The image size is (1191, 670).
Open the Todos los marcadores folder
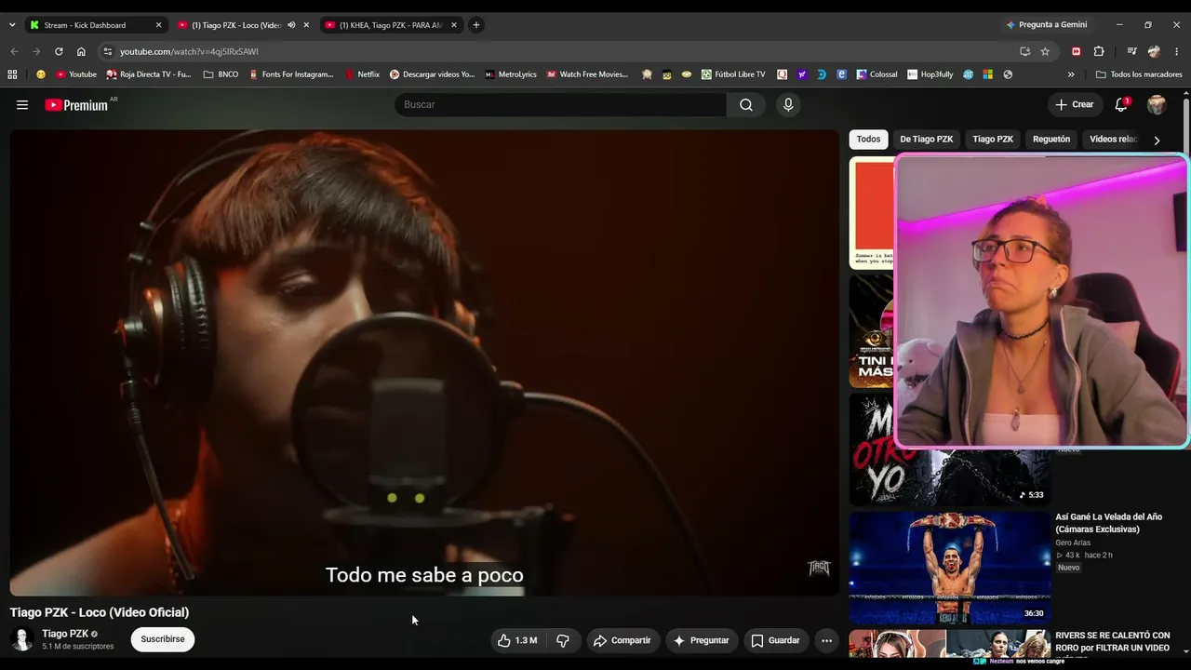(1139, 74)
